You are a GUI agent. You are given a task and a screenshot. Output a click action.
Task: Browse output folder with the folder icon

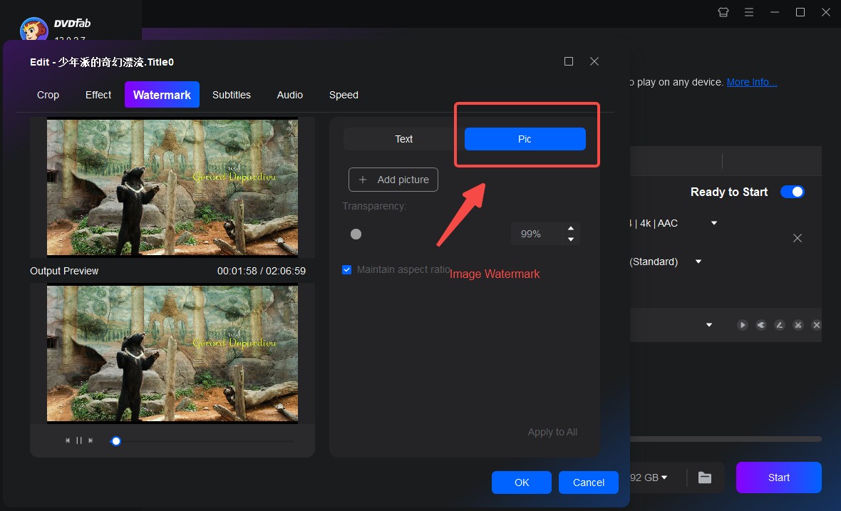point(705,478)
